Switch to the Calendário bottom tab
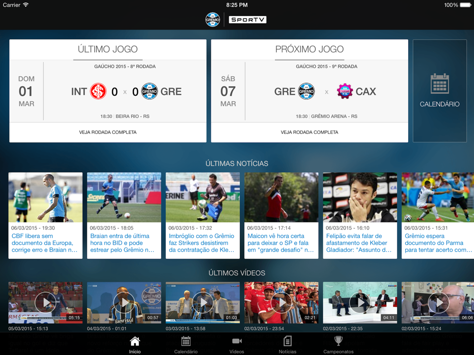Viewport: 474px width, 355px height. pyautogui.click(x=186, y=345)
